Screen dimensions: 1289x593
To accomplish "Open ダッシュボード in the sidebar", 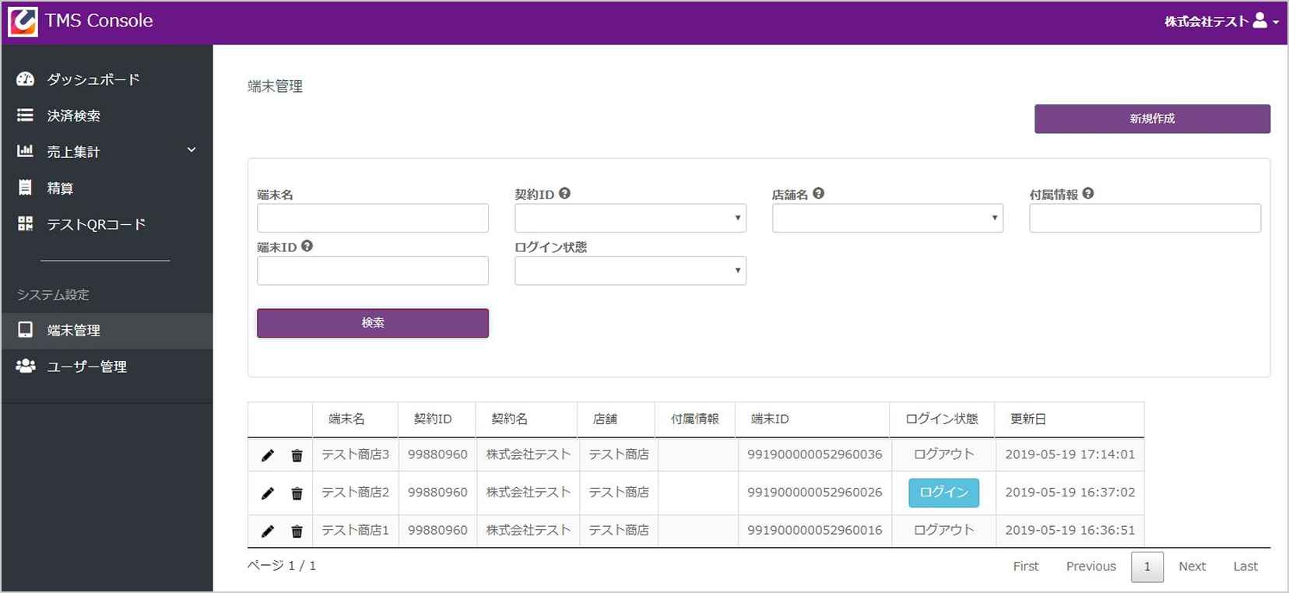I will [x=93, y=79].
